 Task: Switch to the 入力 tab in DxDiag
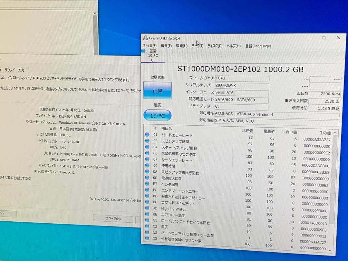coord(21,70)
